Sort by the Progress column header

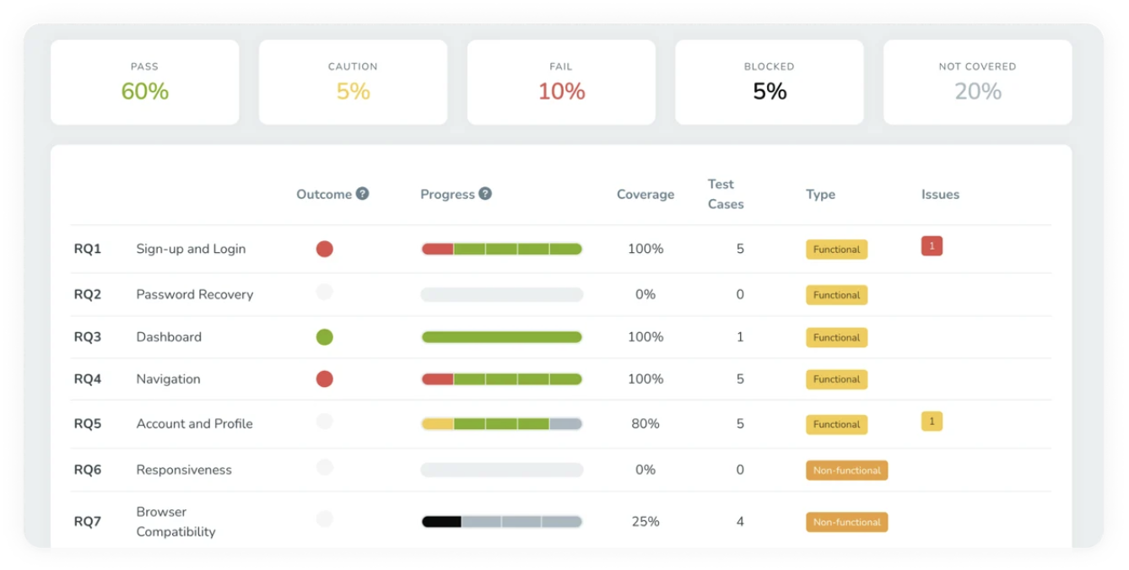447,194
